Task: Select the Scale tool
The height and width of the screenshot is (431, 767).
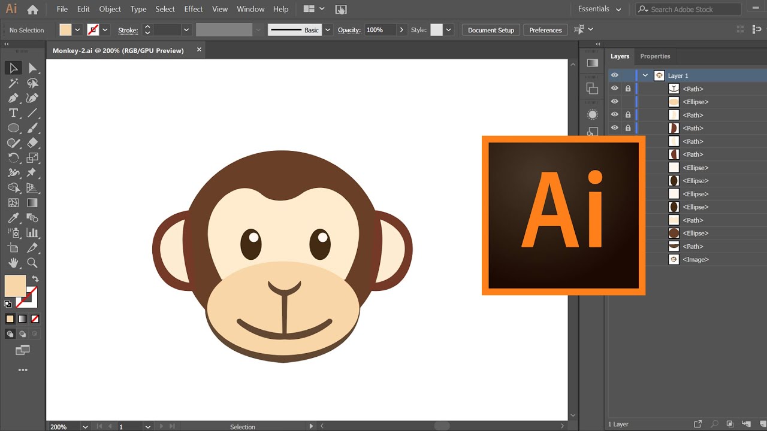Action: tap(32, 158)
